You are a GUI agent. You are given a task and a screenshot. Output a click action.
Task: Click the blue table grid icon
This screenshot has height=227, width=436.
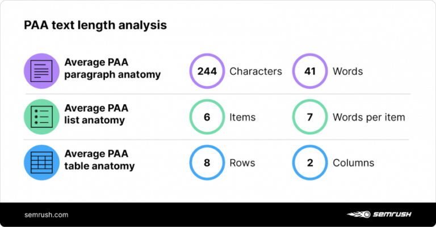[41, 162]
